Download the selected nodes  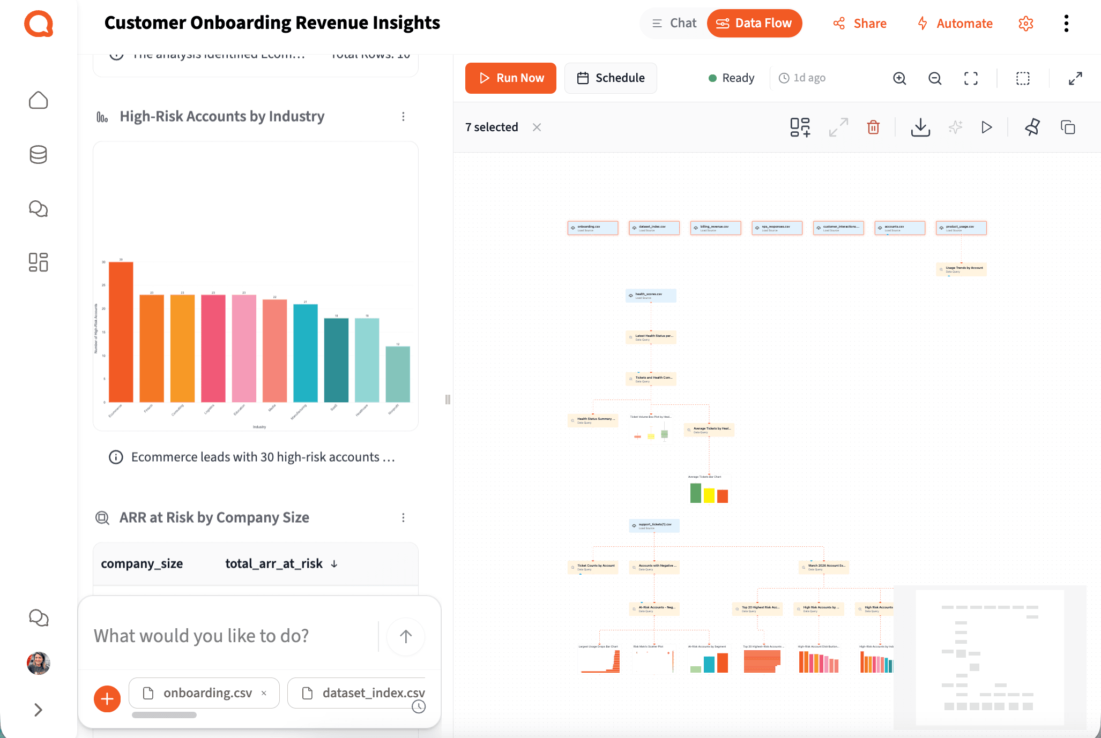(x=920, y=127)
